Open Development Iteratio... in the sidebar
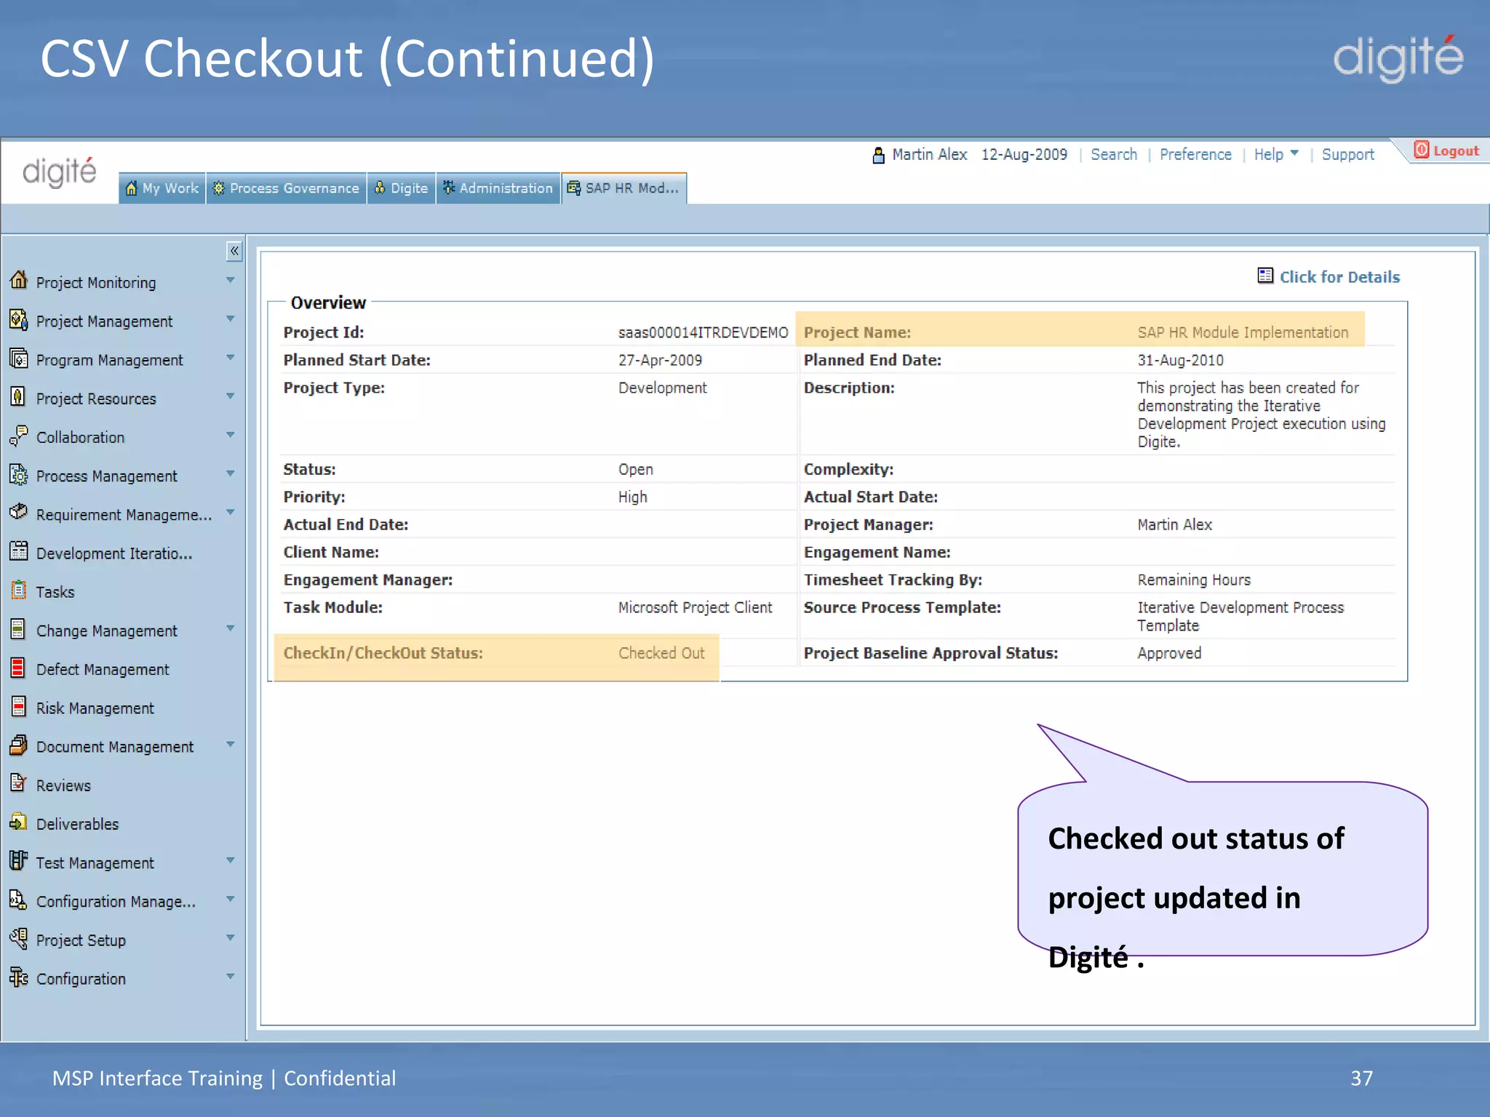Viewport: 1490px width, 1117px height. coord(114,553)
